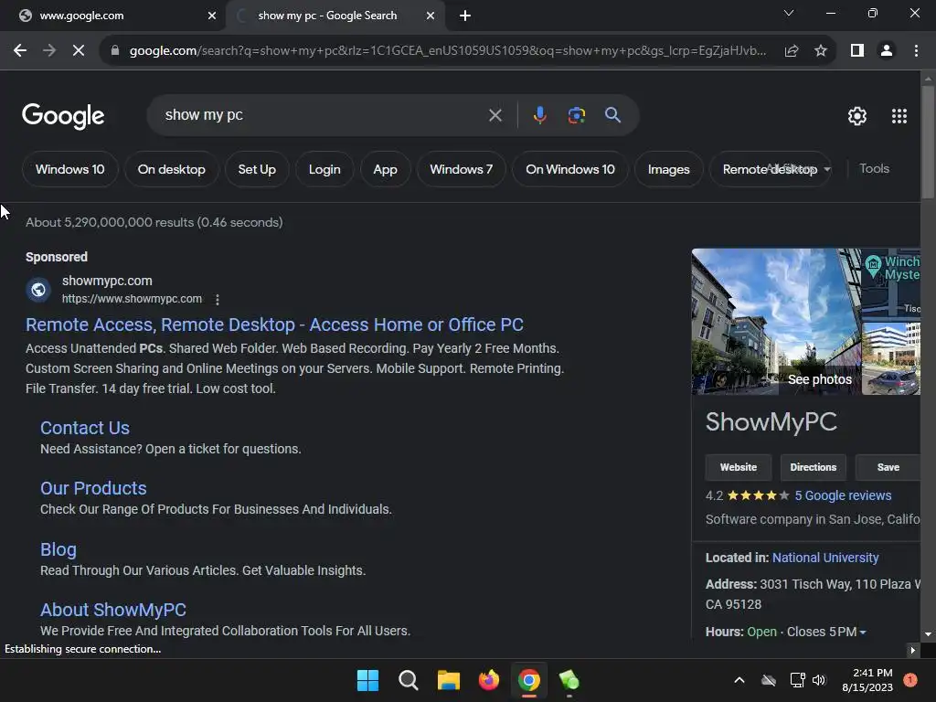The width and height of the screenshot is (936, 702).
Task: Open the About ShowMyPC sitelink
Action: [113, 610]
